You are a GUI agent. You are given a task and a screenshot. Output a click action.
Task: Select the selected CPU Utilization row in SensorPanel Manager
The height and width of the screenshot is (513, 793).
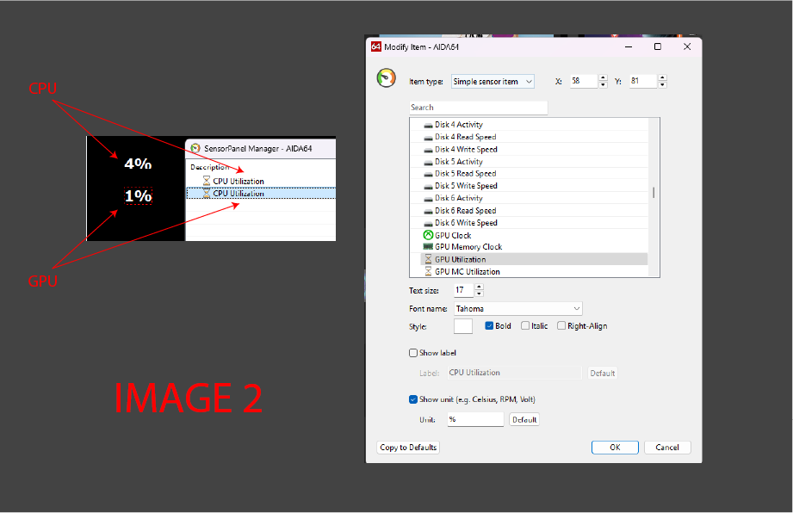coord(261,193)
